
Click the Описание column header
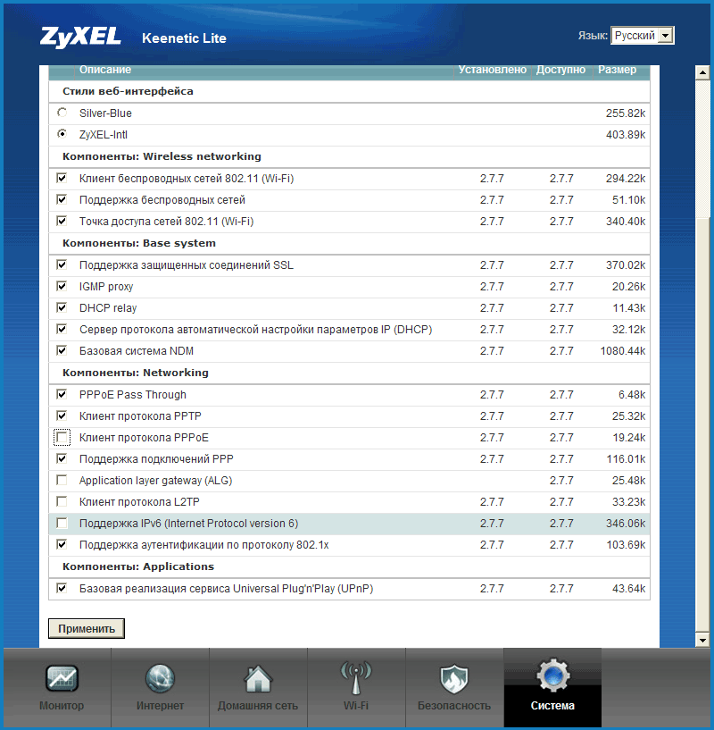point(105,70)
